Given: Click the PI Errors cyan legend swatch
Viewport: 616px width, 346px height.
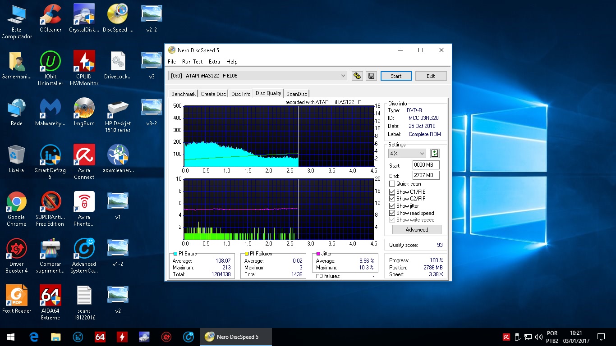Looking at the screenshot, I should point(175,254).
